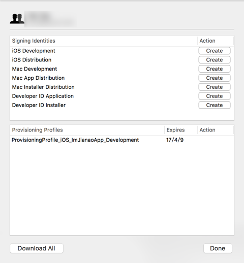Select the iOS Development identity row
This screenshot has width=244, height=263.
pyautogui.click(x=104, y=51)
